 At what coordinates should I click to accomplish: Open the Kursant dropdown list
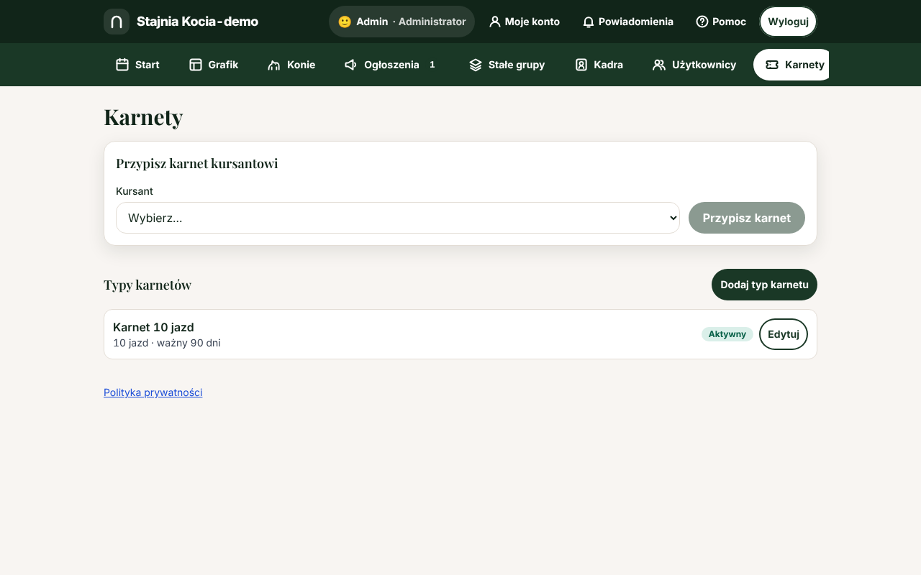[398, 218]
